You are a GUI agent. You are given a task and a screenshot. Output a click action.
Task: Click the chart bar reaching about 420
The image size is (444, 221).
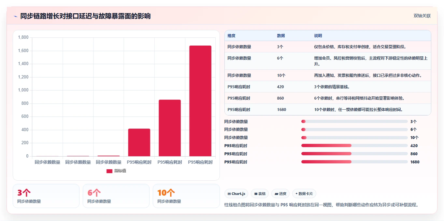(x=139, y=143)
